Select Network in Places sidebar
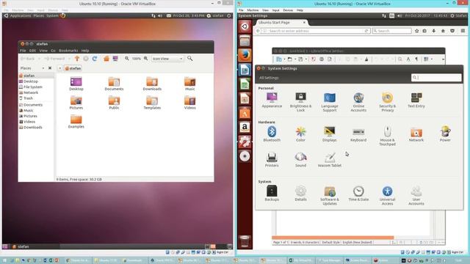Image resolution: width=470 pixels, height=264 pixels. 31,92
